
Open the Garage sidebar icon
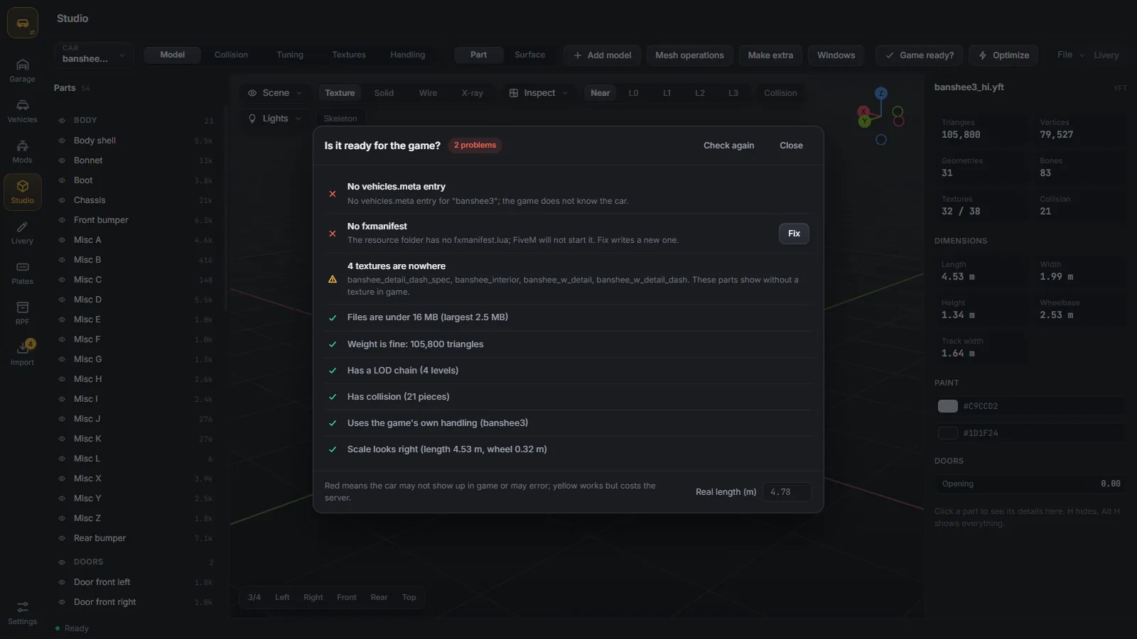pos(22,71)
